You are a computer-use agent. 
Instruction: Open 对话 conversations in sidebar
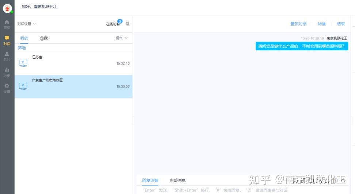(7, 40)
